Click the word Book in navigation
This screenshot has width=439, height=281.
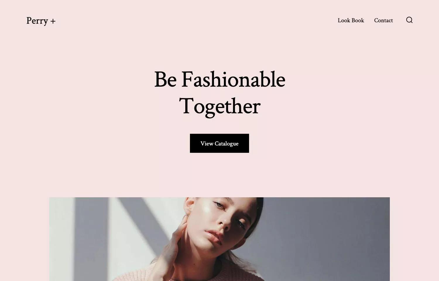click(358, 20)
